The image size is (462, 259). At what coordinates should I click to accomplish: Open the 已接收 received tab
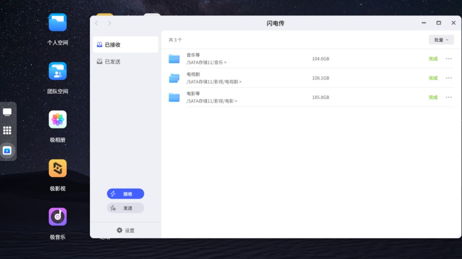(x=126, y=45)
